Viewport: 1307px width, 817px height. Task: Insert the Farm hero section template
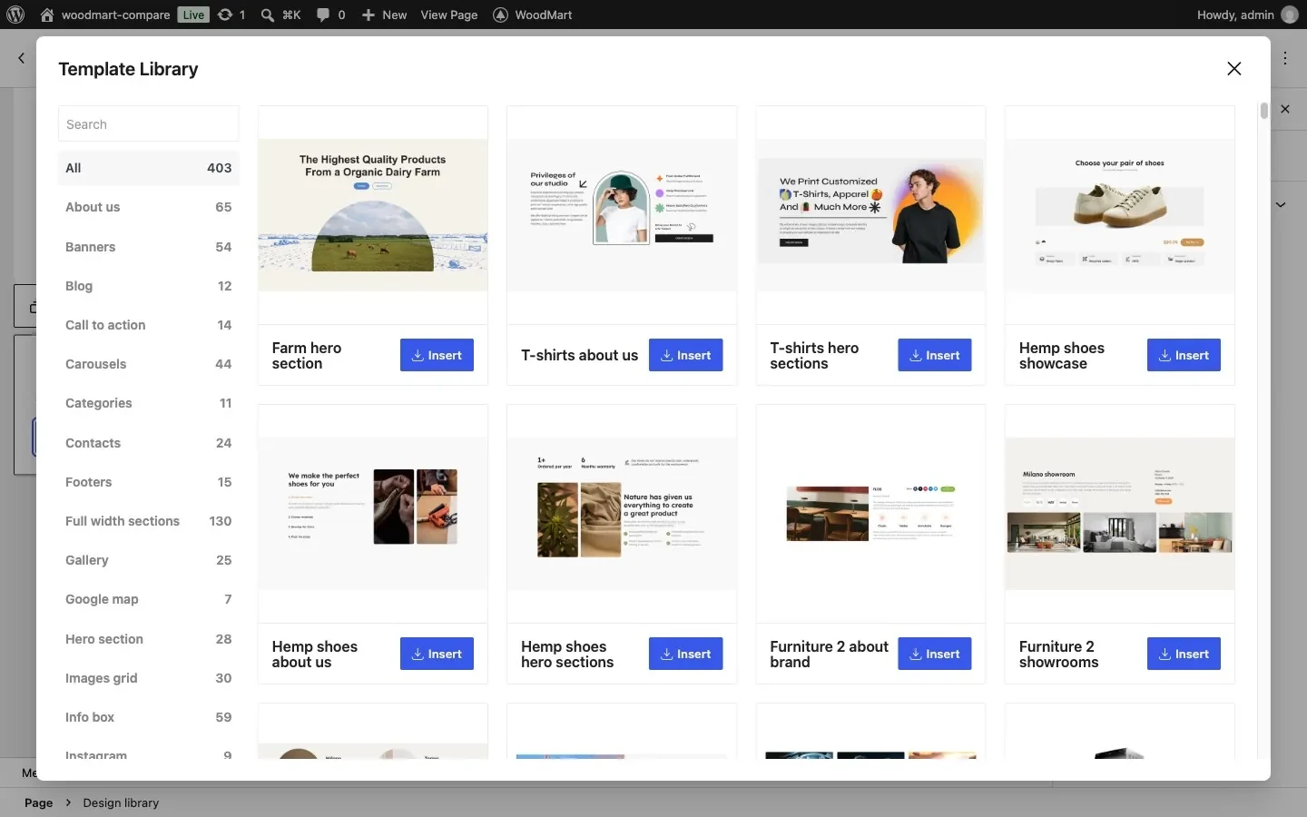pos(437,355)
